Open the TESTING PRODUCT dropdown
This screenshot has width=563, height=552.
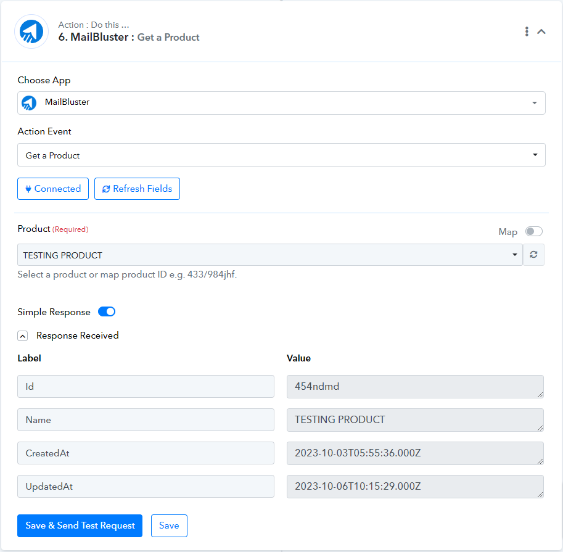[269, 255]
